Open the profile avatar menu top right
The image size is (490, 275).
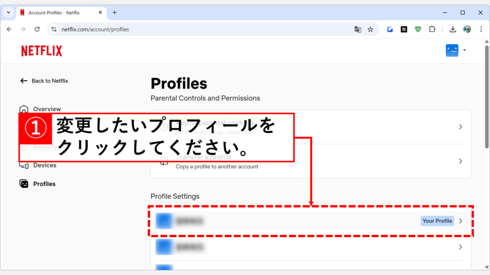pos(456,50)
